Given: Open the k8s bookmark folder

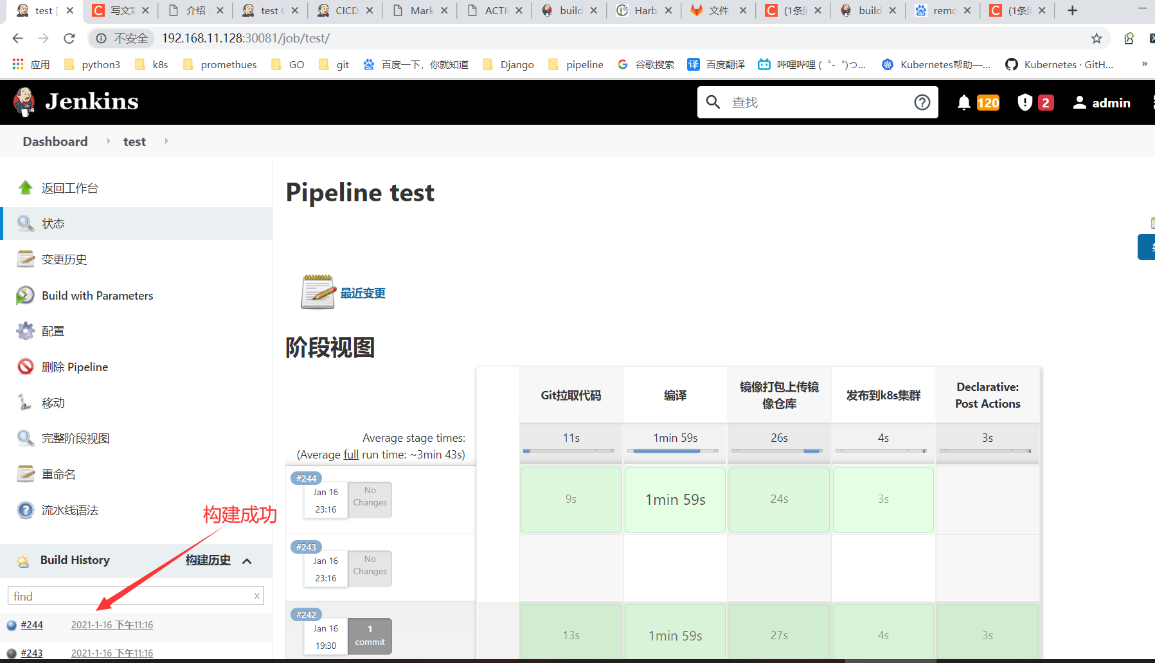Looking at the screenshot, I should coord(152,64).
